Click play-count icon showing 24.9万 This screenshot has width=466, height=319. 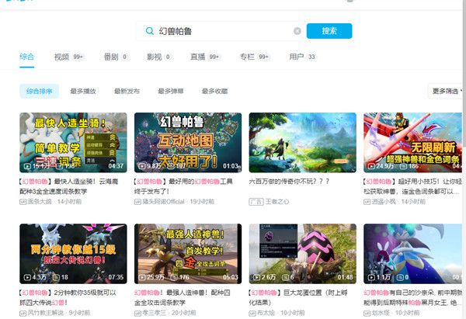(x=371, y=166)
